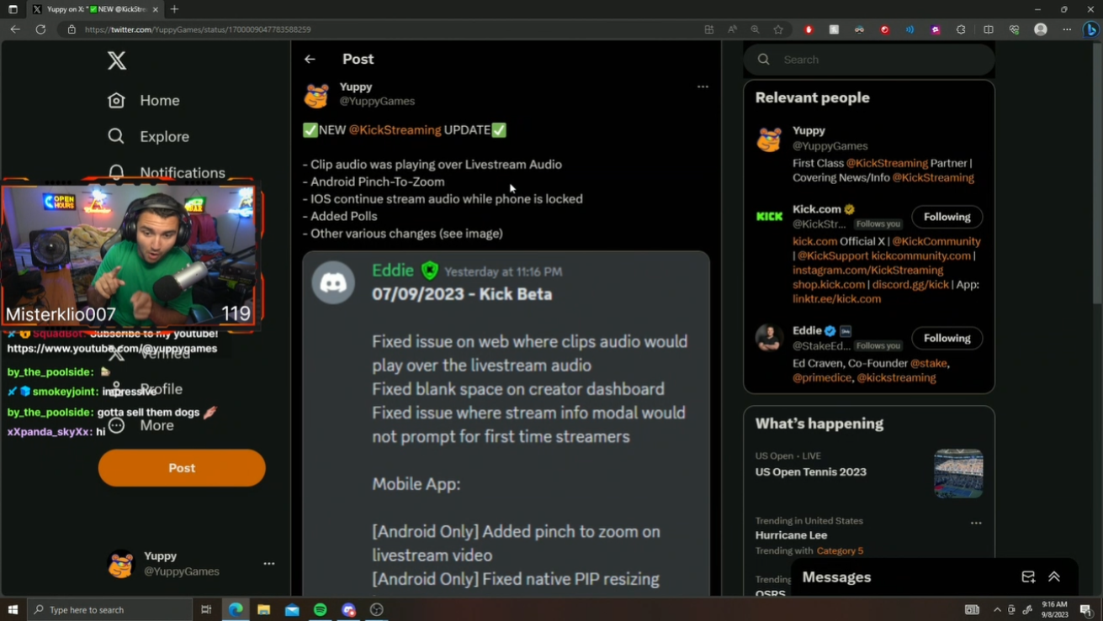Open the Messages panel title
This screenshot has height=621, width=1103.
(836, 576)
